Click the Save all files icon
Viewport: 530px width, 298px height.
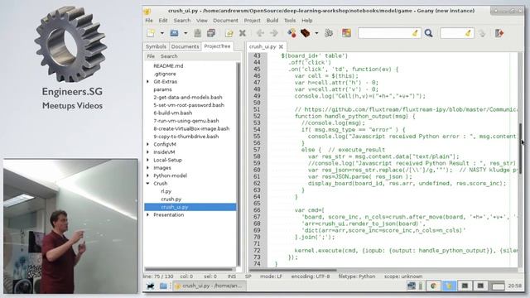click(211, 33)
